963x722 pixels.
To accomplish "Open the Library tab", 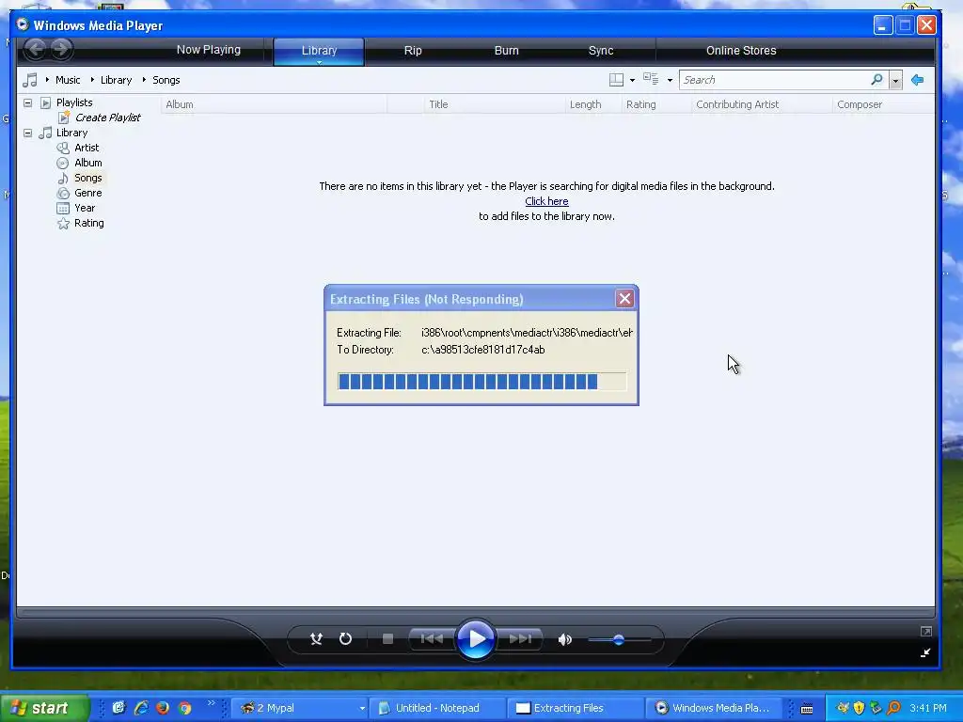I will 319,51.
